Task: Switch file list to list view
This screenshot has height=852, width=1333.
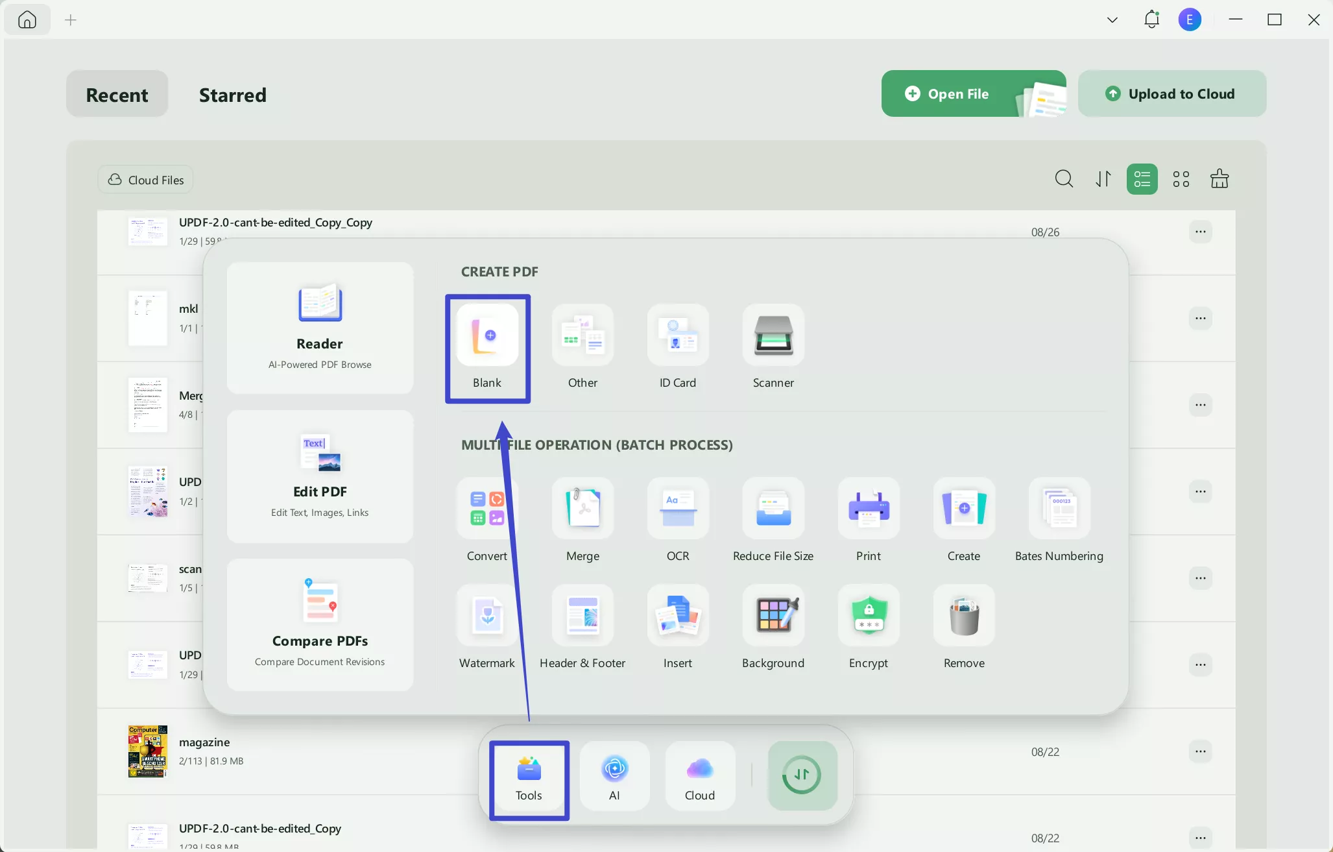Action: coord(1142,178)
